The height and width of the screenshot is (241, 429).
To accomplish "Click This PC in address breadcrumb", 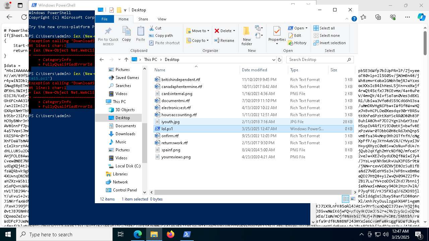I will [x=150, y=60].
